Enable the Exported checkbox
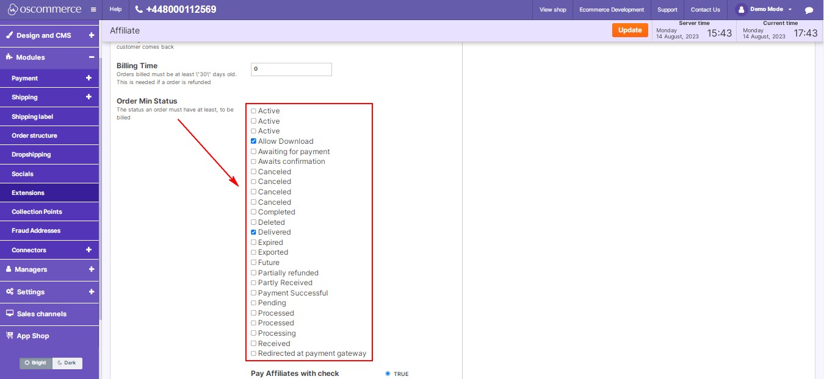The height and width of the screenshot is (379, 824). point(253,252)
